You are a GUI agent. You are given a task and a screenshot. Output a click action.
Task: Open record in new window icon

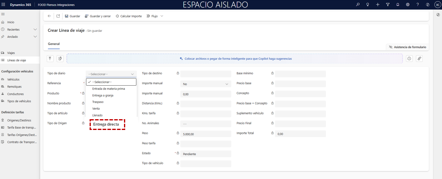point(58,16)
